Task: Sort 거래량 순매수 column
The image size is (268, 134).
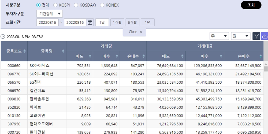Action: tap(144, 56)
